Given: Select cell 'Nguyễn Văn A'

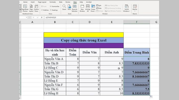Looking at the screenshot, I should [55, 59].
